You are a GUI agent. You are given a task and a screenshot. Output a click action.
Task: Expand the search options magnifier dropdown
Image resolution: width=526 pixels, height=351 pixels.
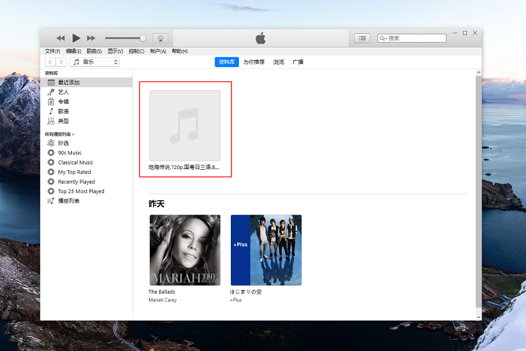tap(383, 38)
